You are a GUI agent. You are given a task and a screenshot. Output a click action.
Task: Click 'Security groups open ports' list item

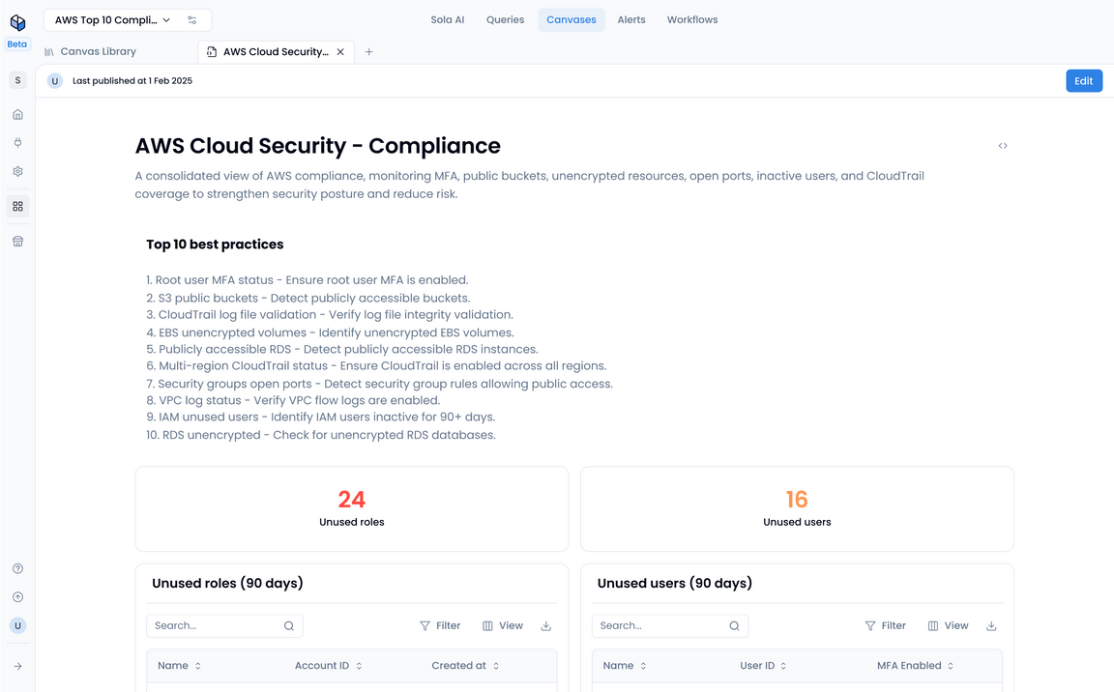(x=379, y=384)
